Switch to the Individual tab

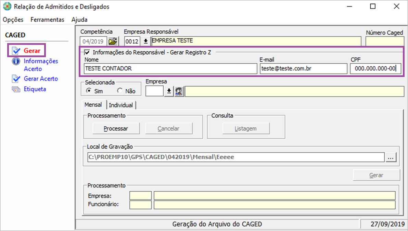click(121, 105)
